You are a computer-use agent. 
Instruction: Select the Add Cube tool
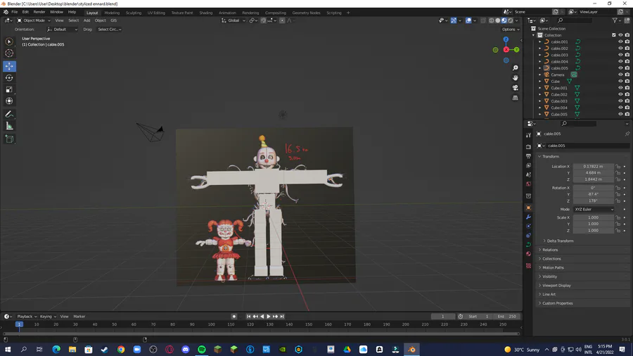9,139
